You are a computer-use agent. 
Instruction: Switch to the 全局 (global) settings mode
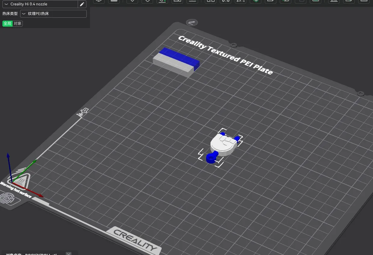pyautogui.click(x=8, y=24)
